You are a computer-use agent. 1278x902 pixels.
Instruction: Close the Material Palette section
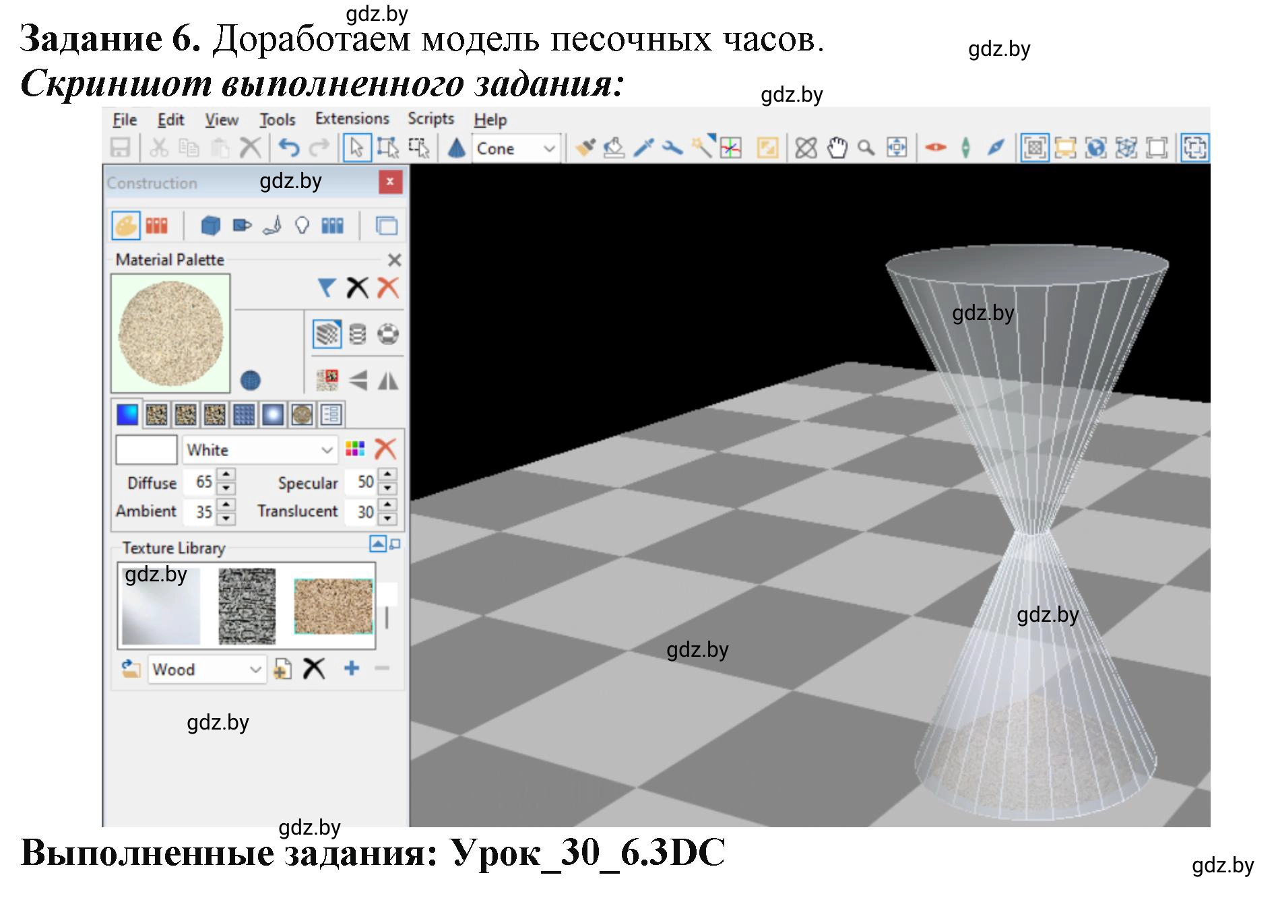395,260
